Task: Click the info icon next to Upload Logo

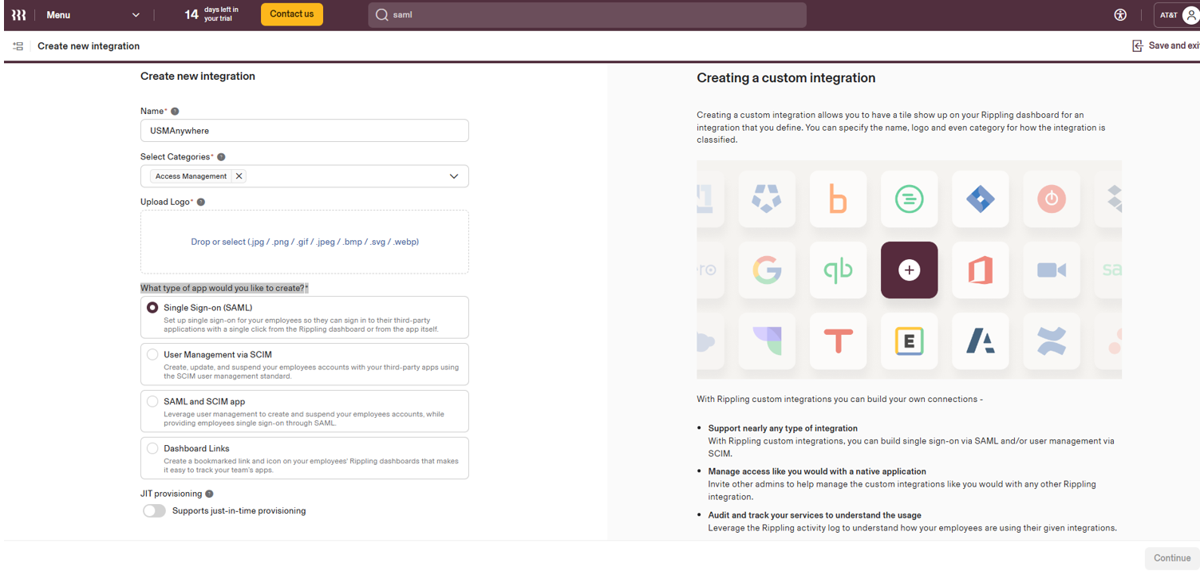Action: pos(201,203)
